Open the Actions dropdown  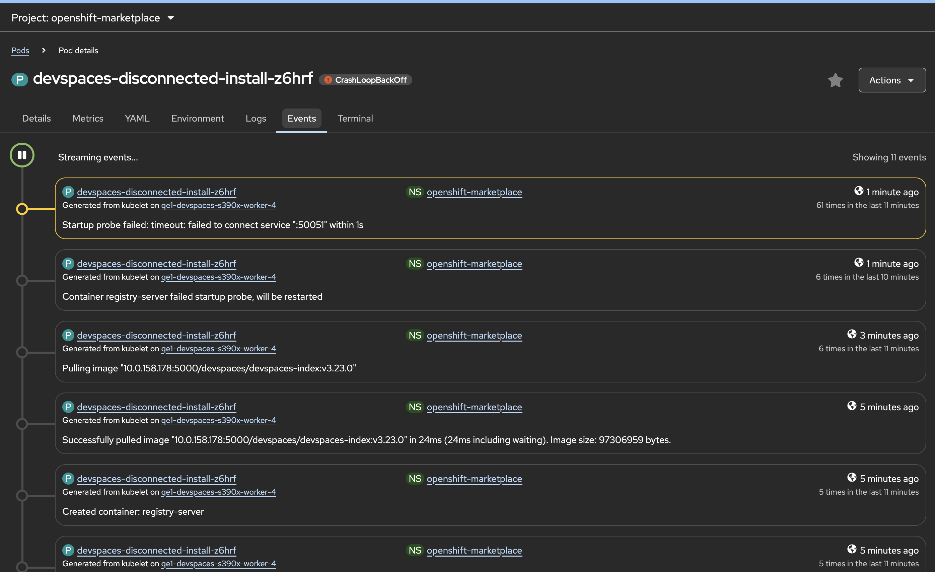(x=892, y=80)
